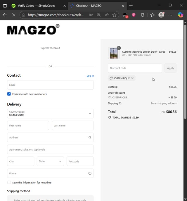Open Favorites list icon
Screen dimensions: 187x201
152,15
